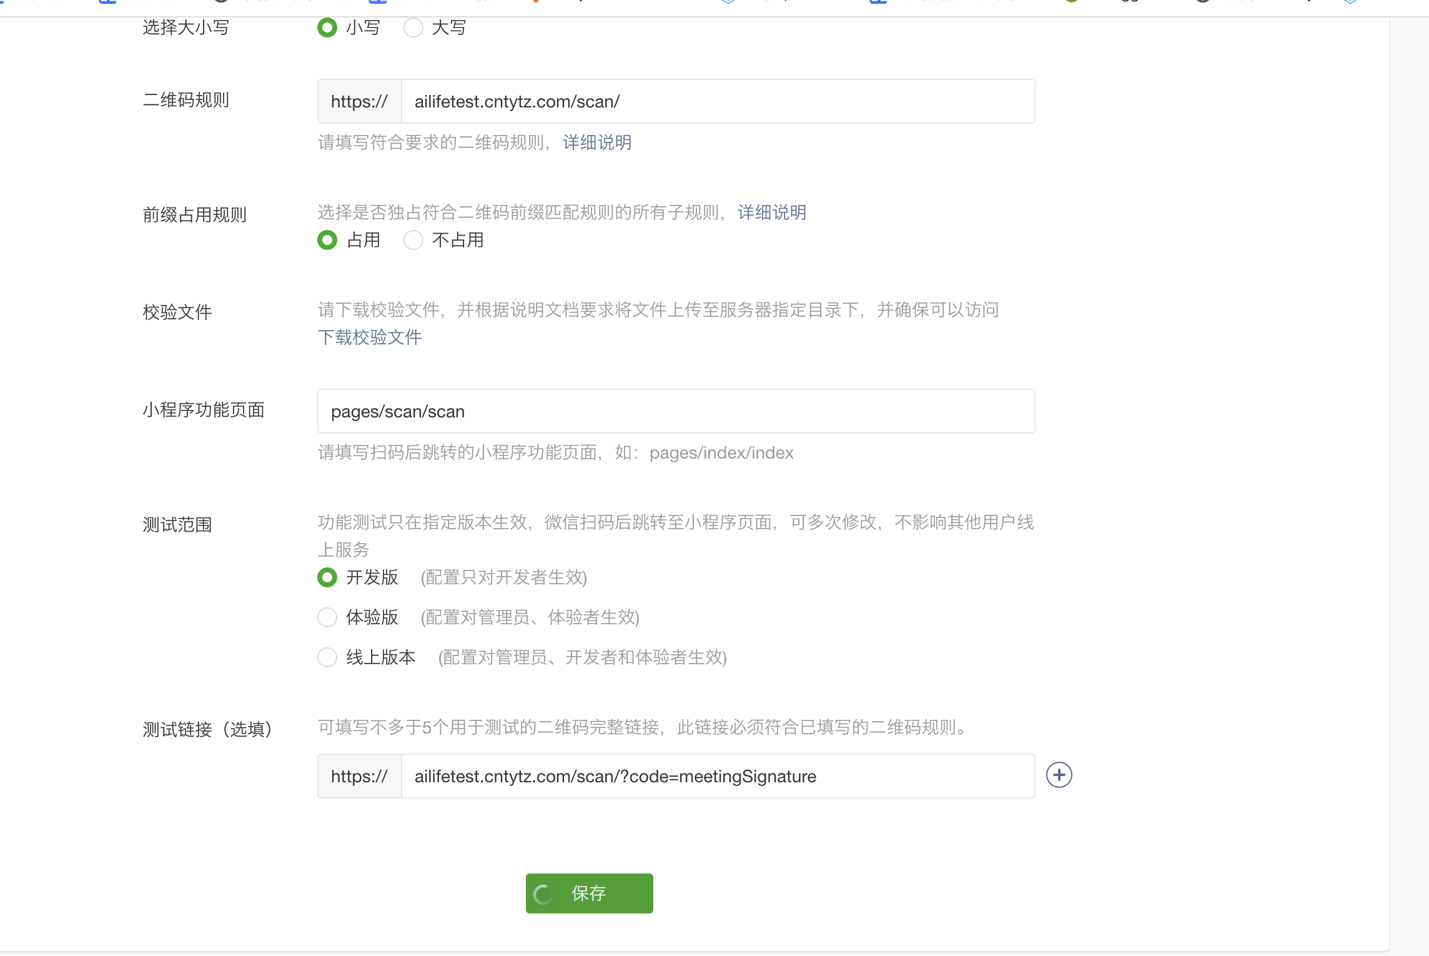
Task: Open 详细说明 link under 二维码规则 field
Action: [596, 142]
